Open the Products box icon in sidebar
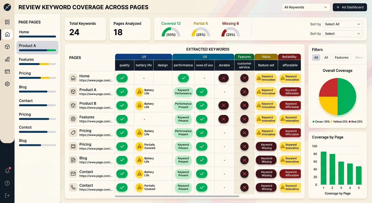The width and height of the screenshot is (372, 203). 7,47
